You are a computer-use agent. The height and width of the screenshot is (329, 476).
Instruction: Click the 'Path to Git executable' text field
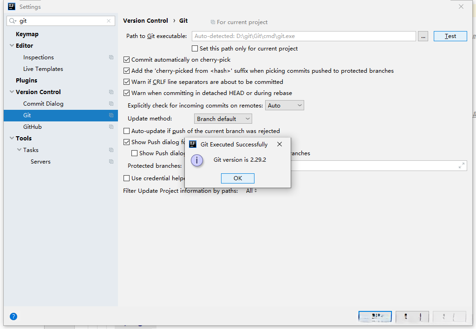pos(304,36)
